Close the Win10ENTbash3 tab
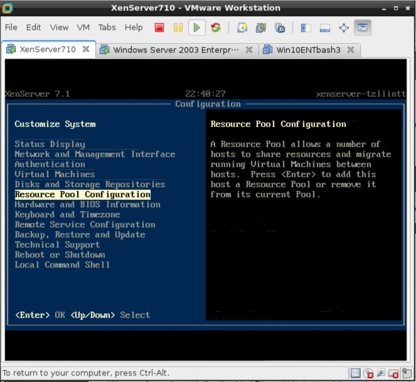The width and height of the screenshot is (416, 382). [351, 49]
